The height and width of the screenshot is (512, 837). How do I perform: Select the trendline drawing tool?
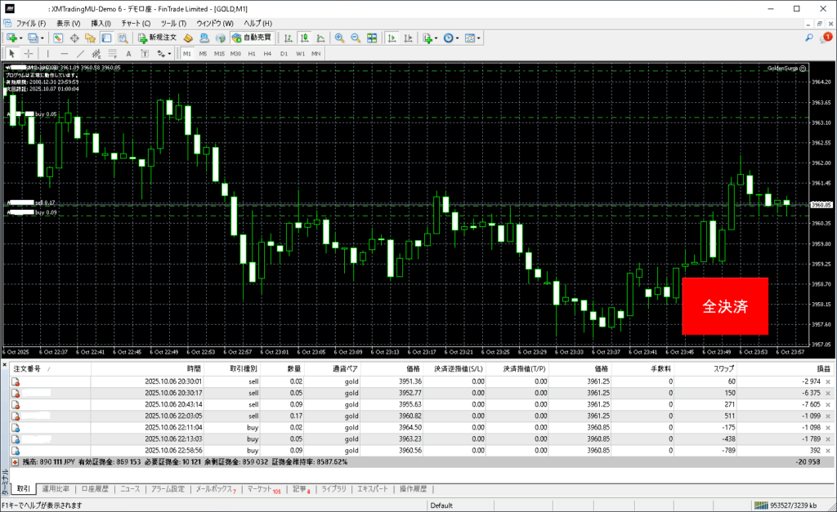pos(83,54)
